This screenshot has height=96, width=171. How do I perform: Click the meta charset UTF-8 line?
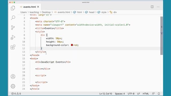point(50,21)
